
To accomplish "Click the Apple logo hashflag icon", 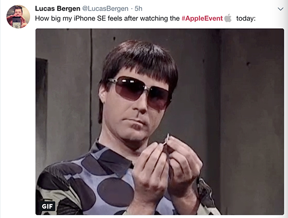I will (228, 18).
